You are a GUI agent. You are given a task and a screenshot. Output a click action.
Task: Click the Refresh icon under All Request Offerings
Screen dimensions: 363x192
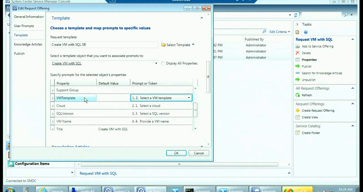[297, 95]
